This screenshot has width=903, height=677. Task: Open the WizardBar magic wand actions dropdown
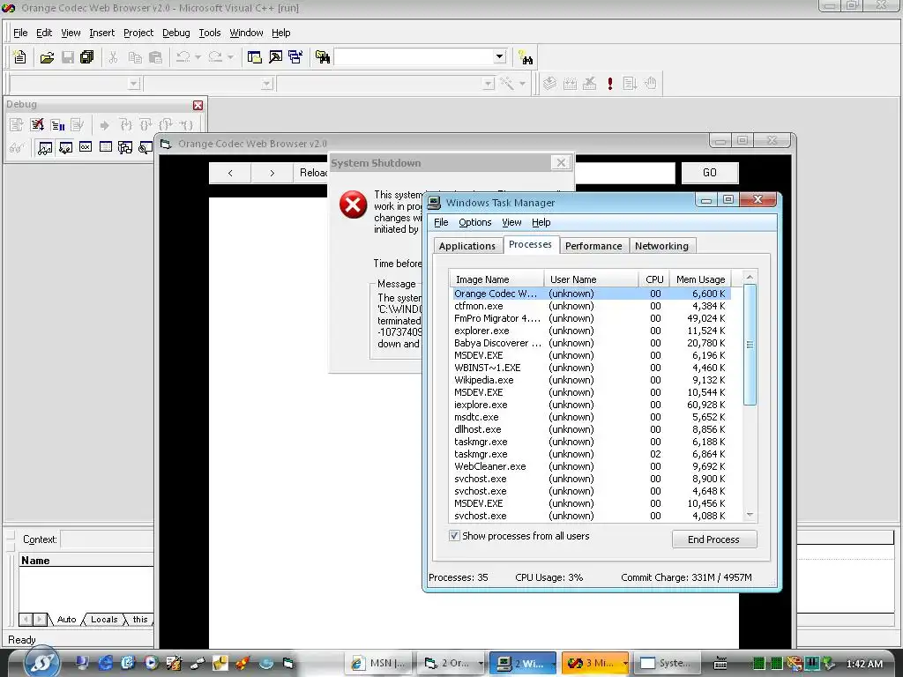pyautogui.click(x=522, y=84)
